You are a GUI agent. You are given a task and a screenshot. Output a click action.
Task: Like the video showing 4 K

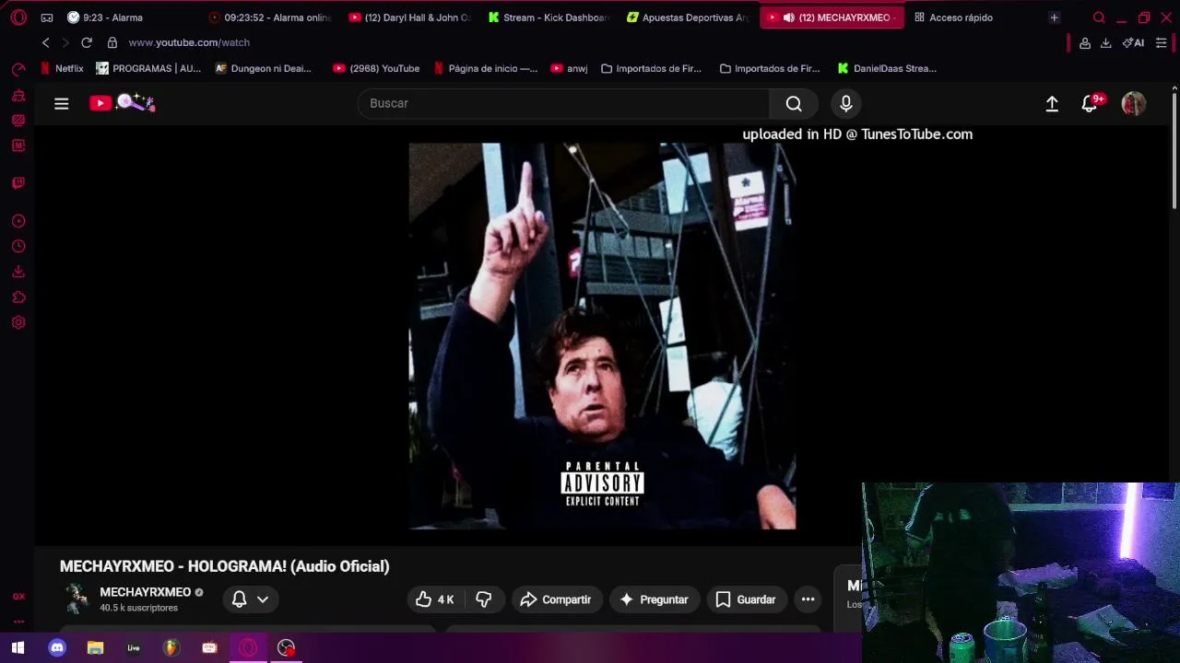click(435, 599)
